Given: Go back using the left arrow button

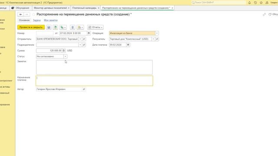Looking at the screenshot, I should pyautogui.click(x=20, y=14).
